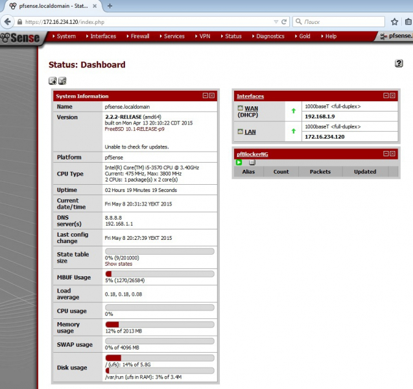413x389 pixels.
Task: Click the pfBlockerNG save/log icon
Action: tap(252, 162)
